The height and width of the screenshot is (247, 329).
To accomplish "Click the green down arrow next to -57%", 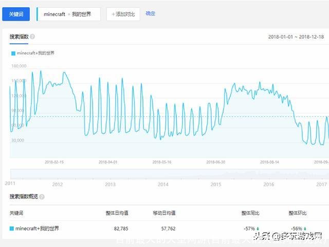I will (258, 228).
